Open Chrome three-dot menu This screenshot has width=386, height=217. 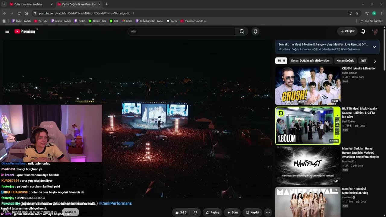pos(381,13)
